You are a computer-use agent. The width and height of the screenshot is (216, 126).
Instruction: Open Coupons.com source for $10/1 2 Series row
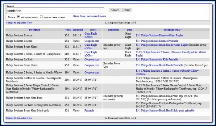(92, 73)
